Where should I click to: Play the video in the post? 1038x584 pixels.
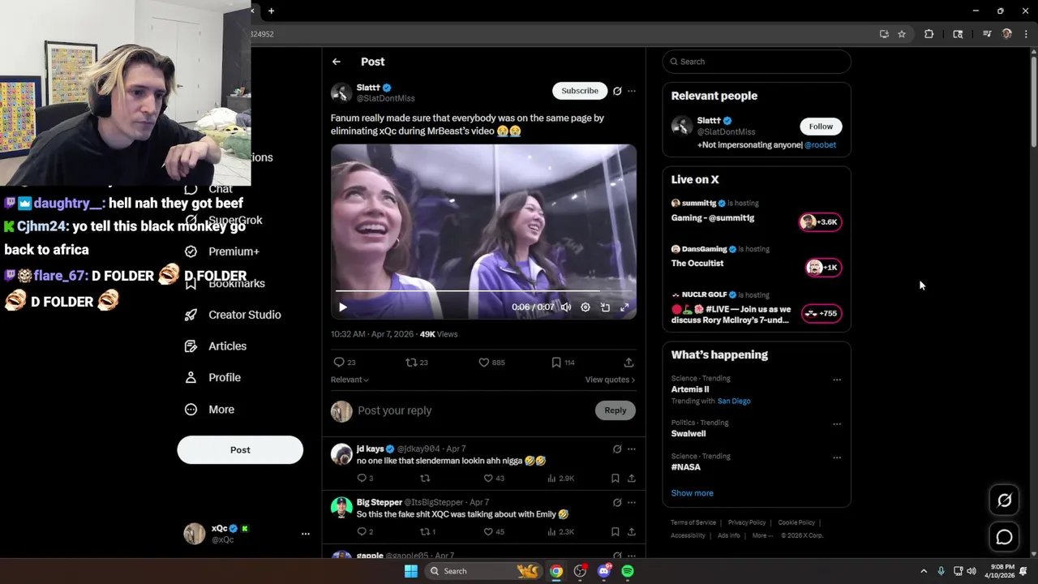342,307
